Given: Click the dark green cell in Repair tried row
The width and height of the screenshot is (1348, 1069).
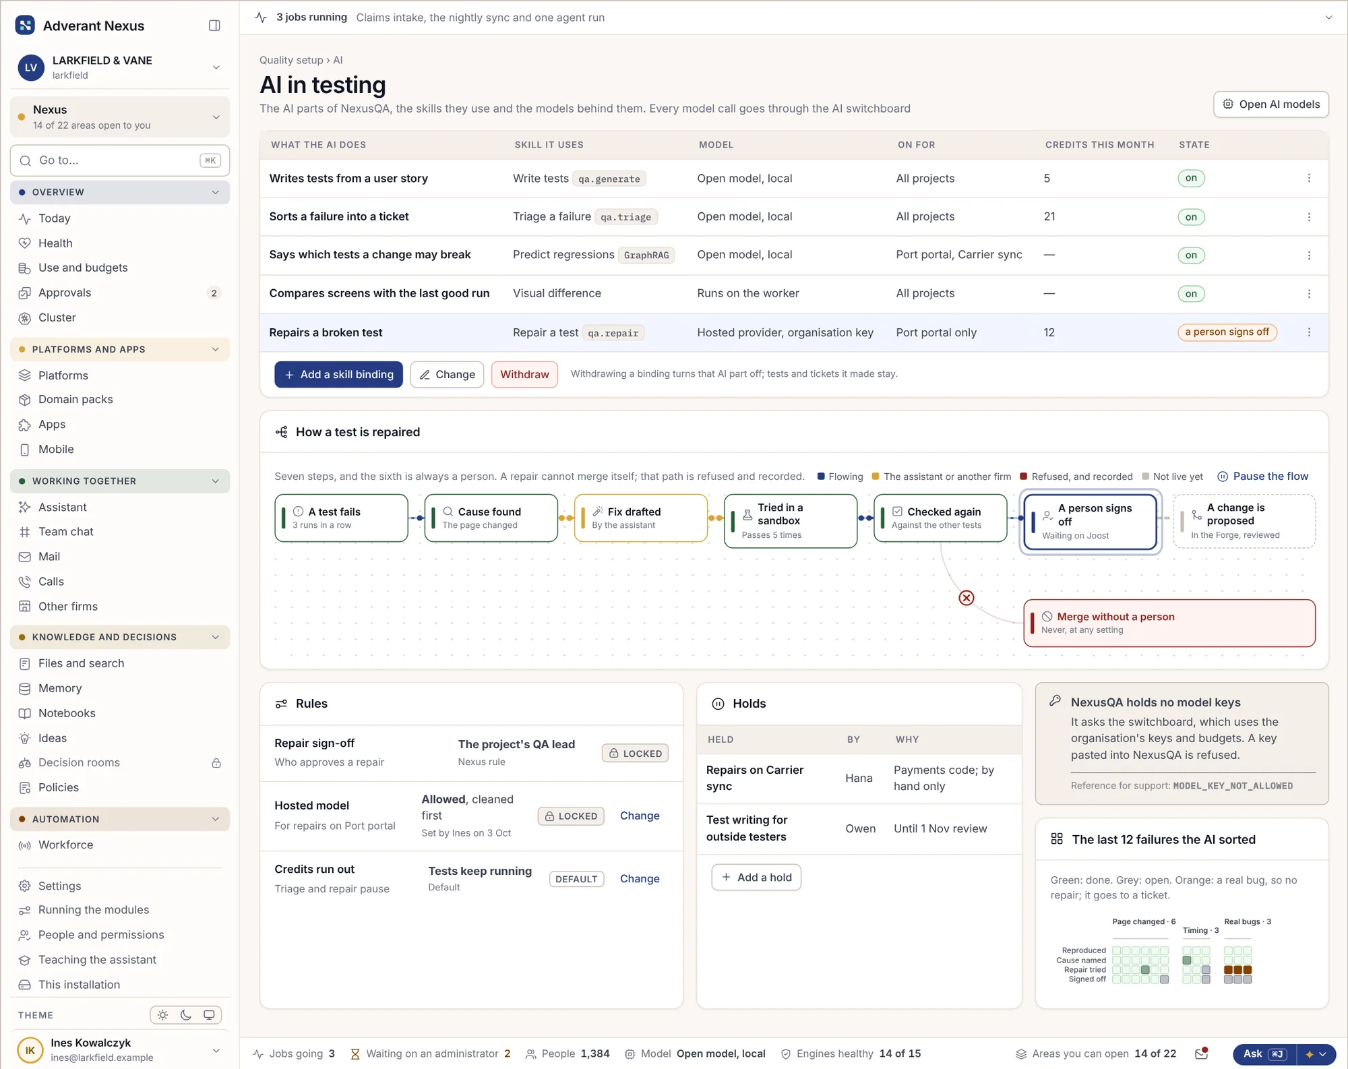Looking at the screenshot, I should coord(1145,970).
